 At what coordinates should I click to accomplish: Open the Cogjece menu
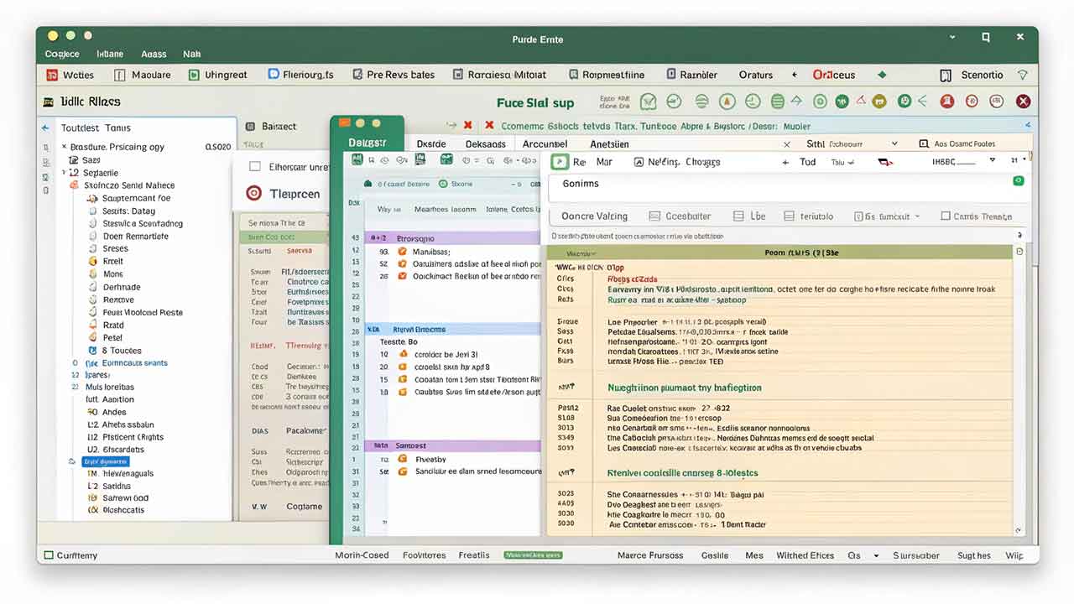pos(61,54)
